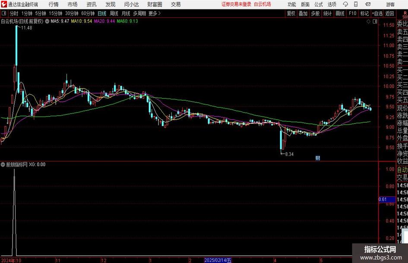Click the 返回 back button
Image resolution: width=408 pixels, height=263 pixels.
[x=389, y=13]
